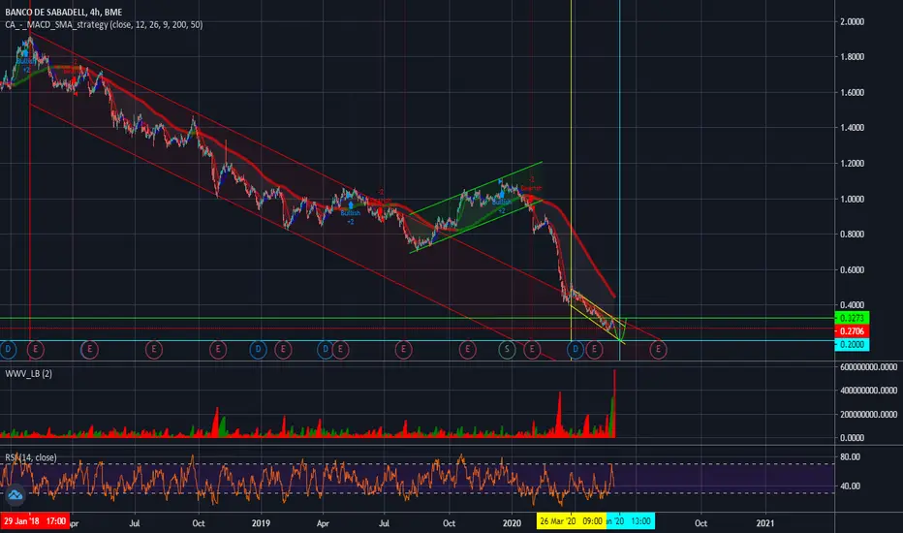The width and height of the screenshot is (903, 533).
Task: Click the red 29 Jan '18 17:00 date label
Action: 35,521
